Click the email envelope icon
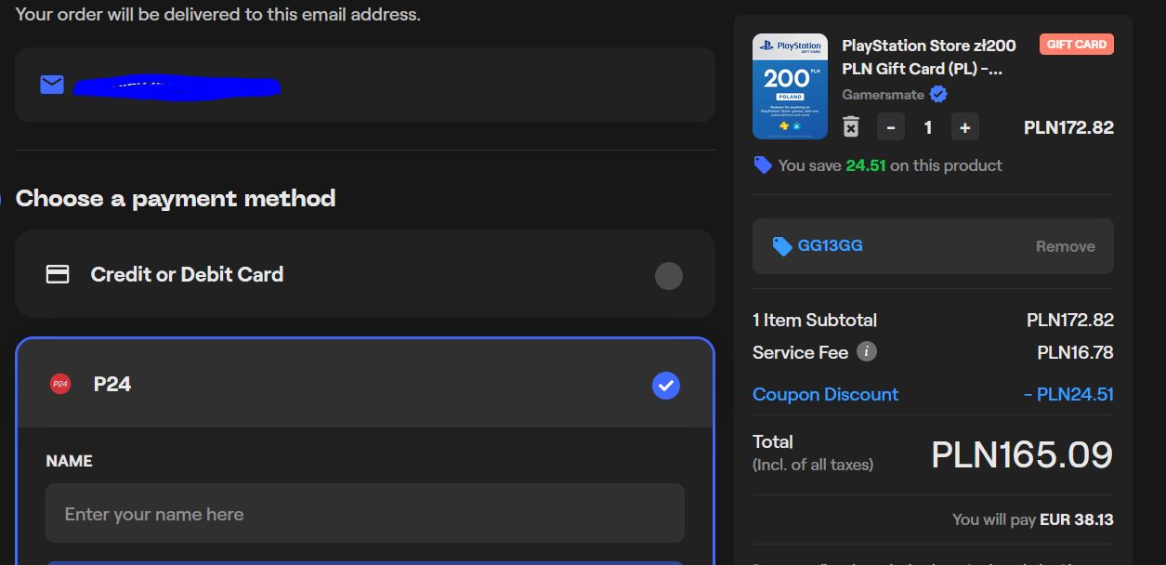 [x=52, y=85]
